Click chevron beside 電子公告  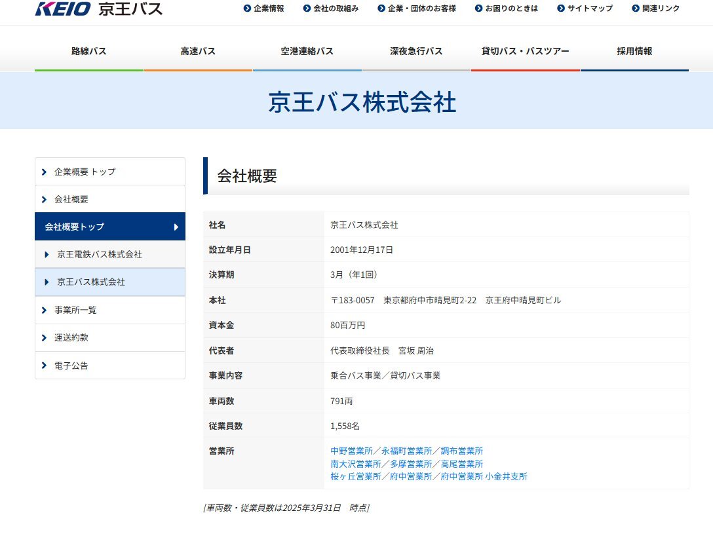(x=44, y=365)
